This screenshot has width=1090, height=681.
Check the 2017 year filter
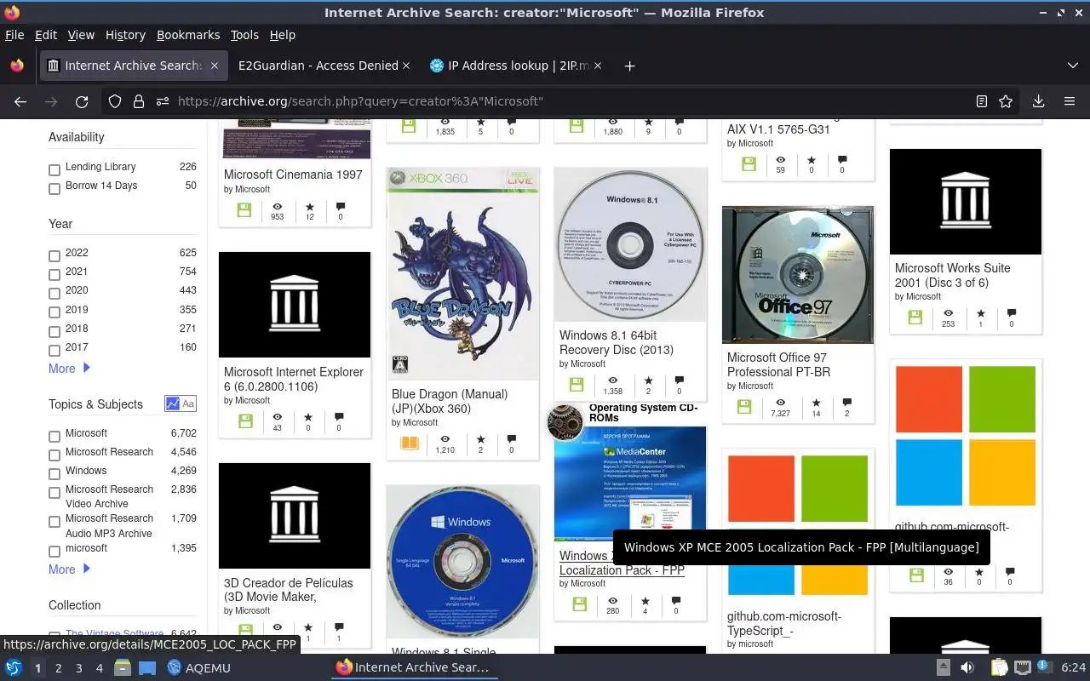pos(54,351)
